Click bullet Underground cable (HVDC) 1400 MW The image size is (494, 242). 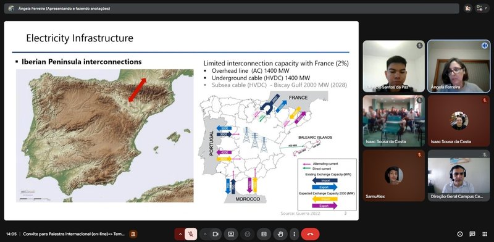(261, 78)
